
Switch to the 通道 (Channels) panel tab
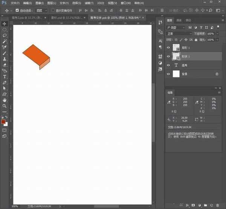pos(179,20)
